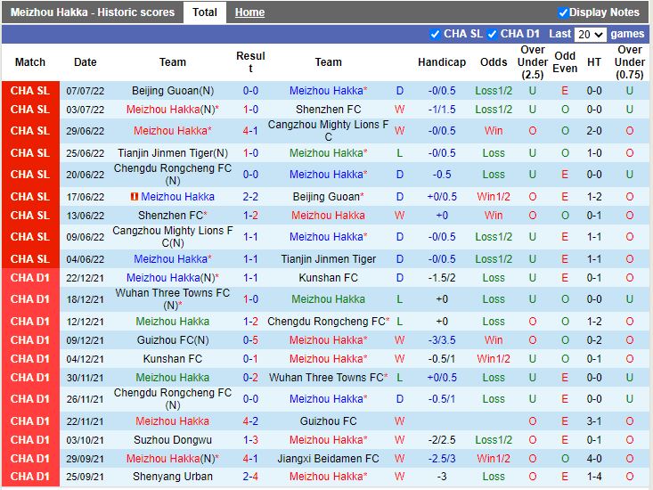Toggle the Display Notes checkbox

[563, 12]
